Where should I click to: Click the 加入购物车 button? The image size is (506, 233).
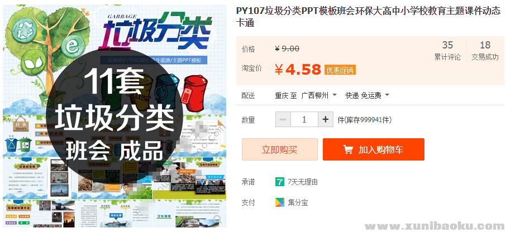[374, 149]
